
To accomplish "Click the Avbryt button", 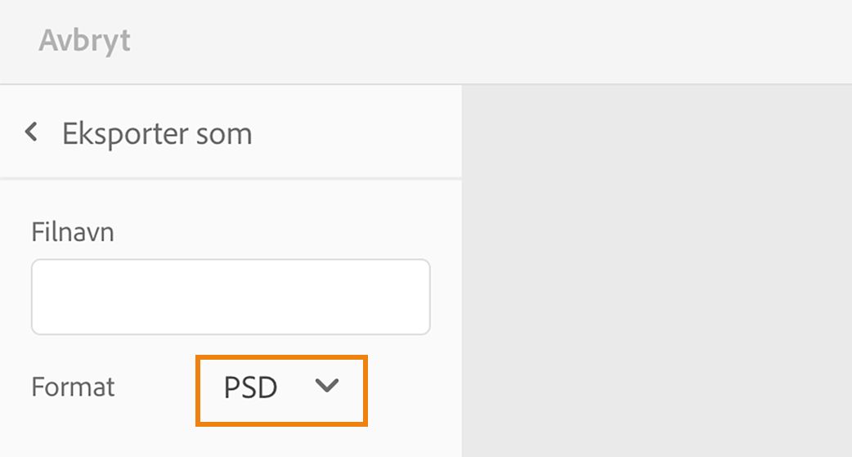I will point(84,40).
